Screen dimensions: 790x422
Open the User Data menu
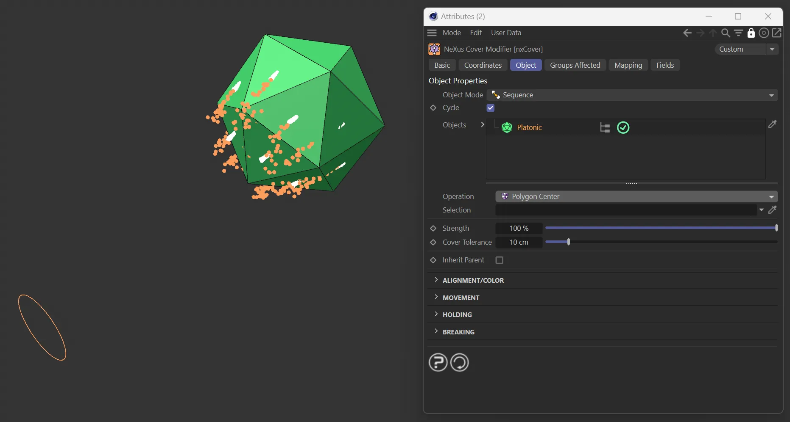[x=506, y=33]
